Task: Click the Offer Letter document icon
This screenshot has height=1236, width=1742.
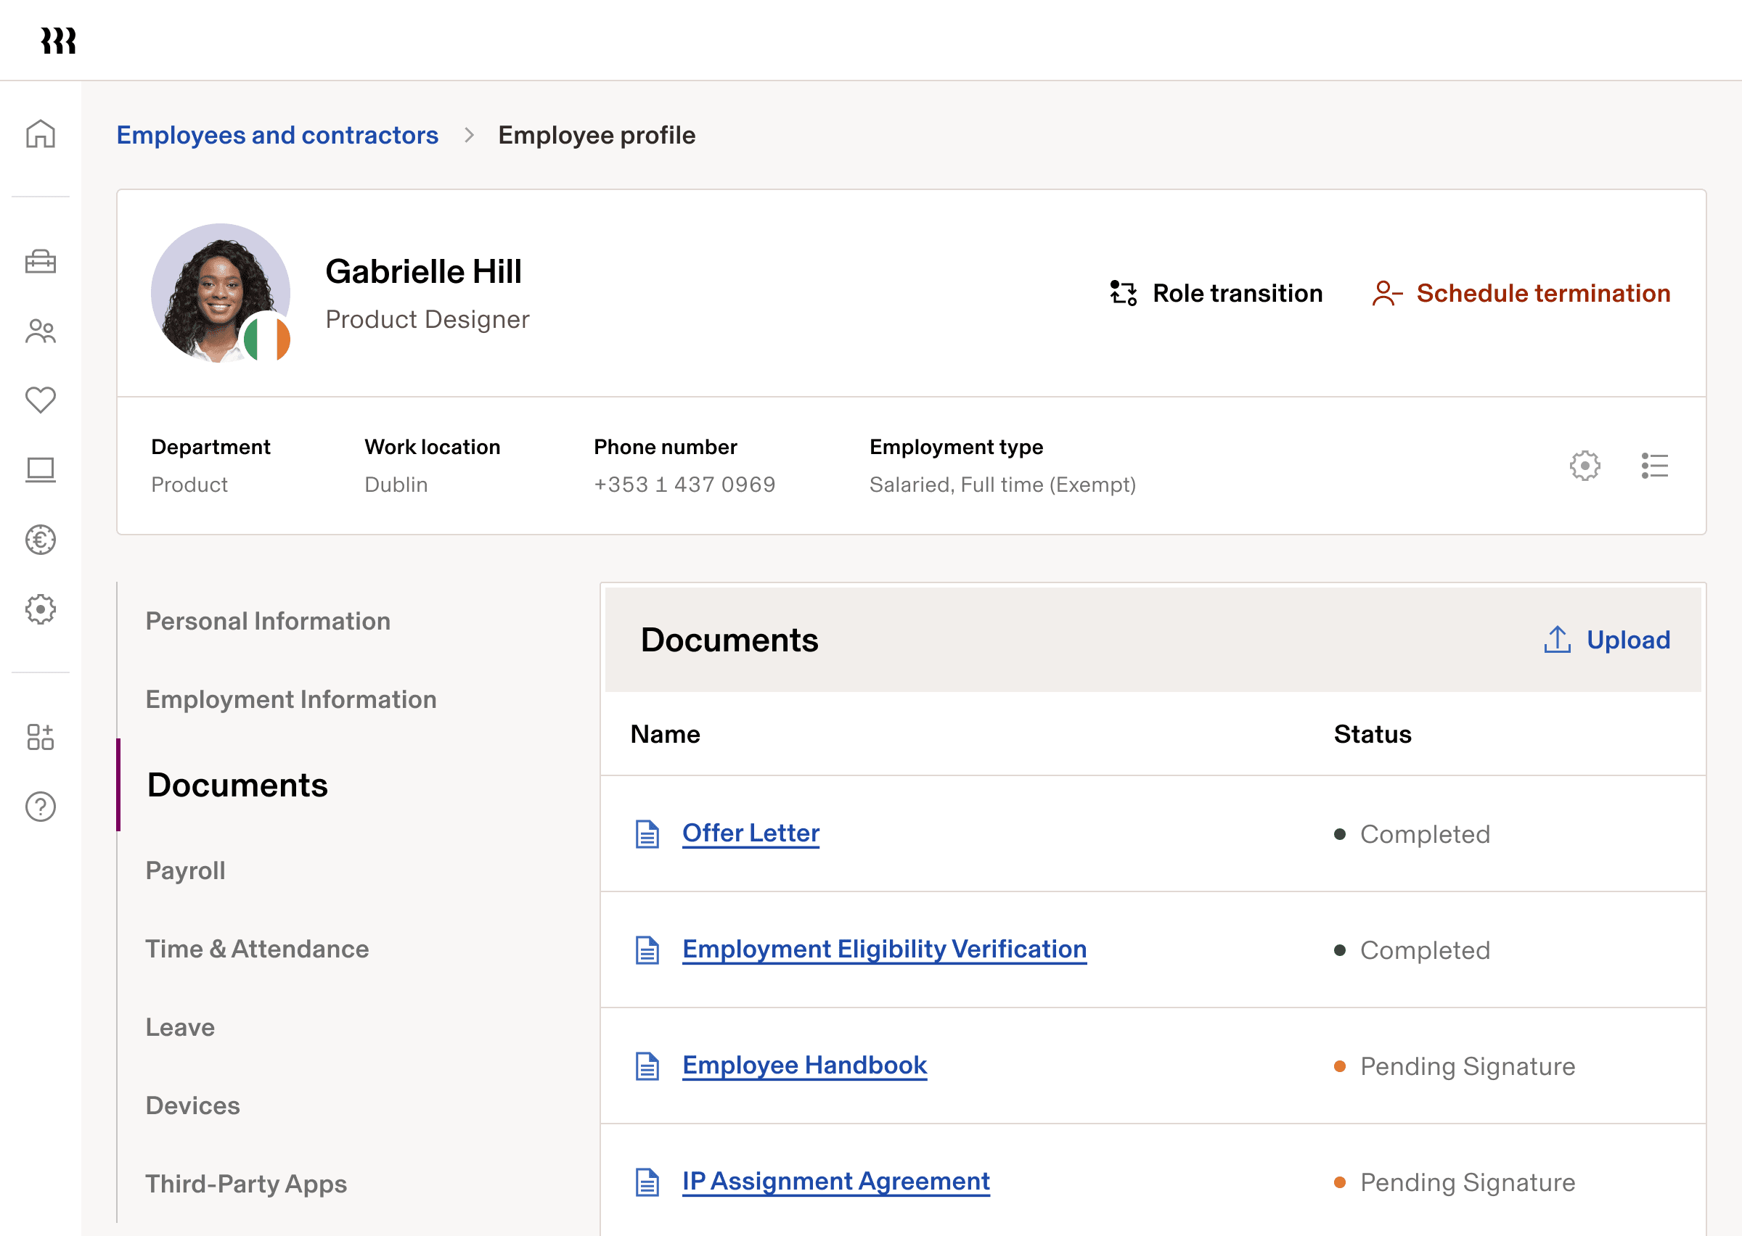Action: (x=647, y=833)
